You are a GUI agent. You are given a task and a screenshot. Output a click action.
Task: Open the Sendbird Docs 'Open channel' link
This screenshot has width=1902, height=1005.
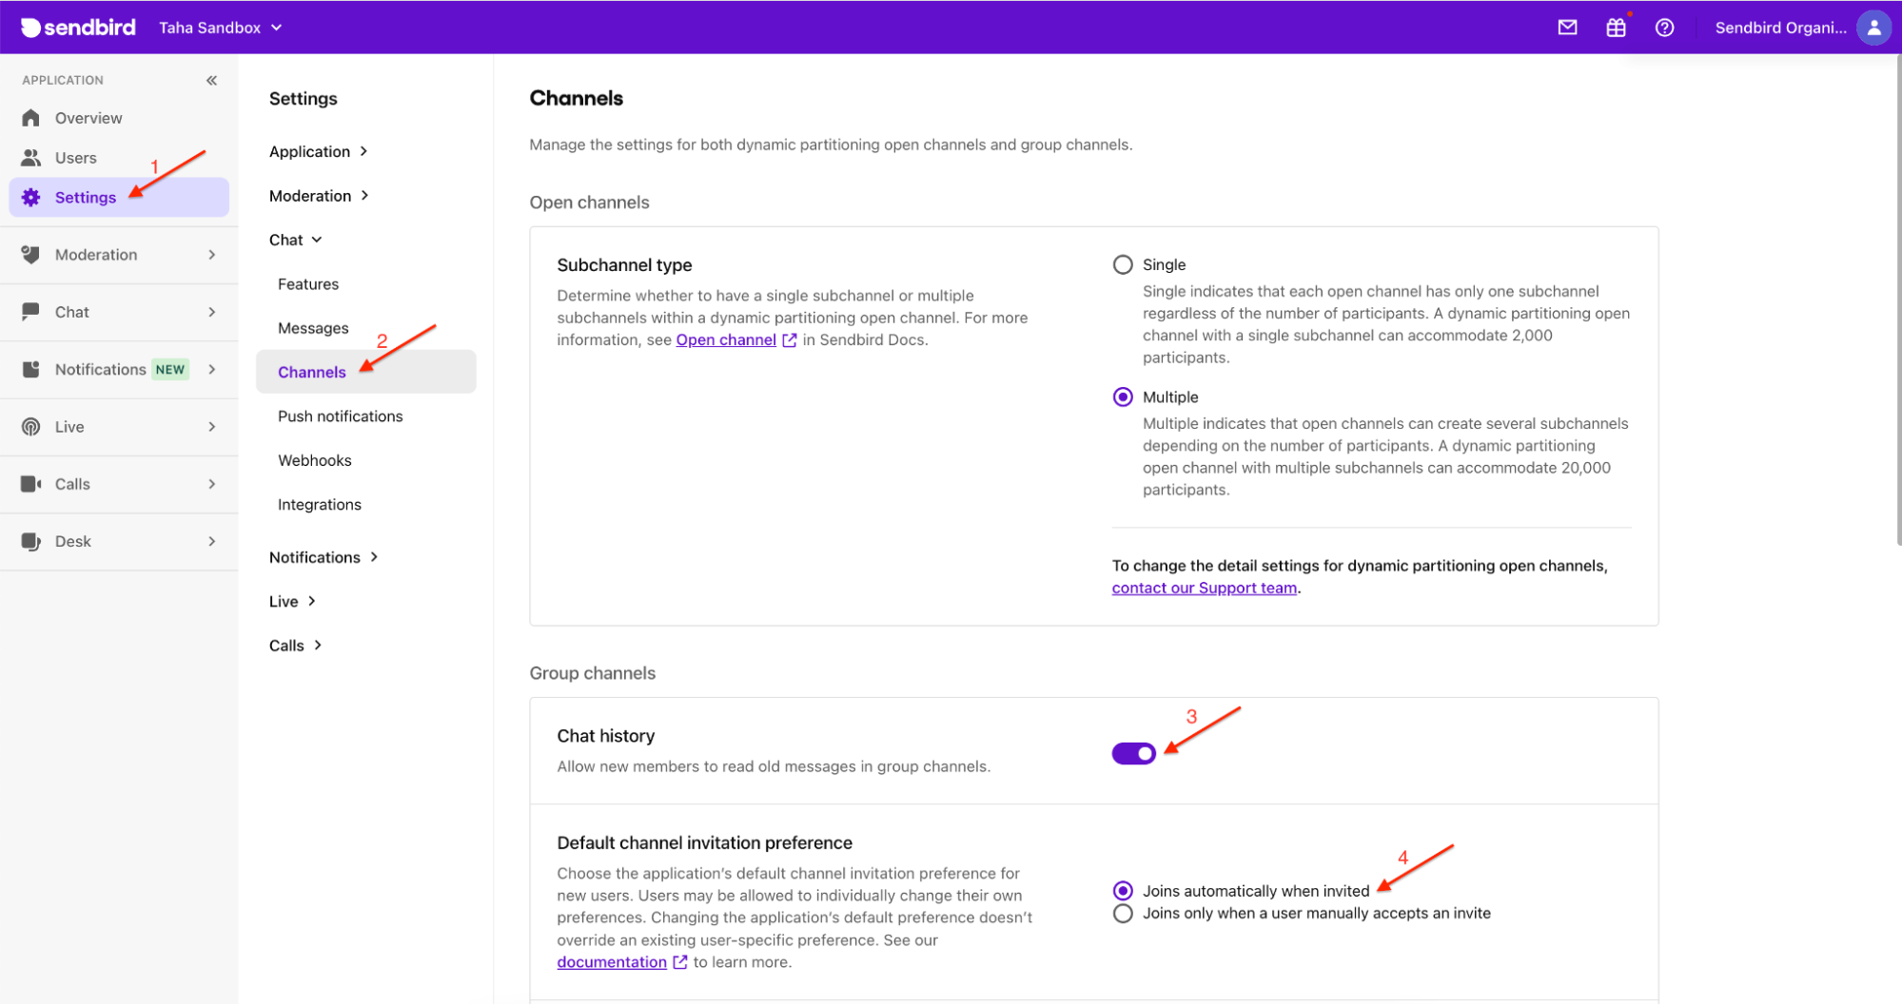coord(725,339)
